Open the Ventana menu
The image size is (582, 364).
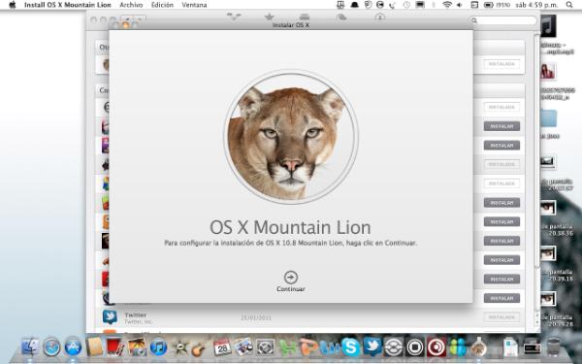click(194, 5)
